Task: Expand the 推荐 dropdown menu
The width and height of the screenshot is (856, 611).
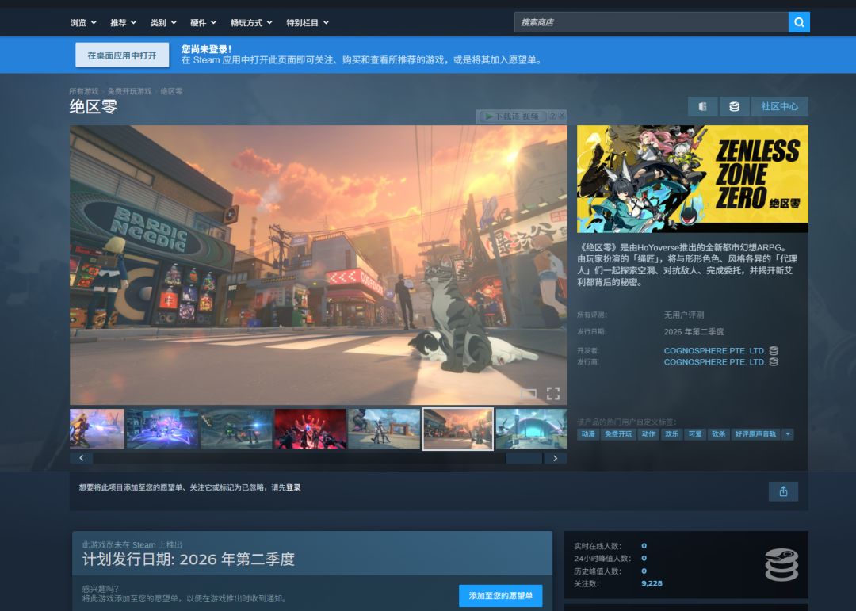Action: click(123, 22)
